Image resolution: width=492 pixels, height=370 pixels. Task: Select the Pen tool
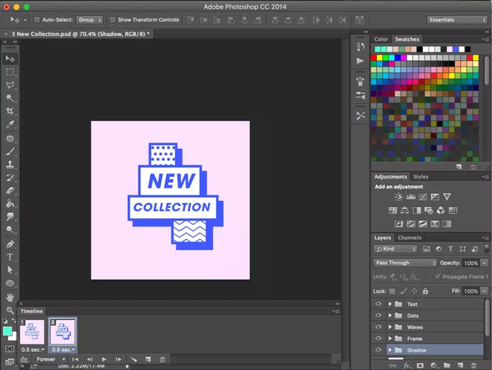point(10,244)
